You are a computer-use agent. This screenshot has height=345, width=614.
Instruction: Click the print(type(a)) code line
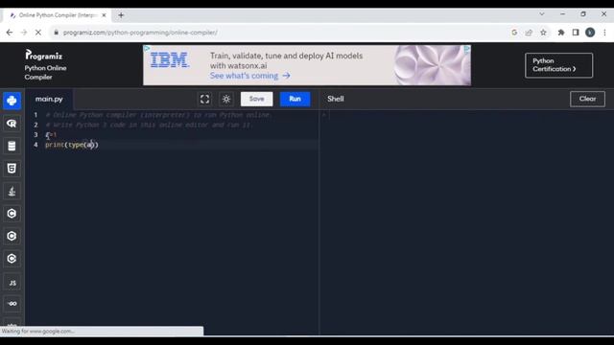coord(72,145)
